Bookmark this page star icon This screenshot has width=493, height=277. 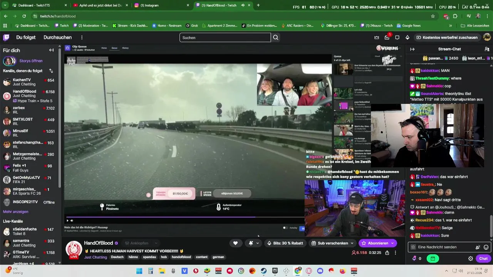point(433,16)
